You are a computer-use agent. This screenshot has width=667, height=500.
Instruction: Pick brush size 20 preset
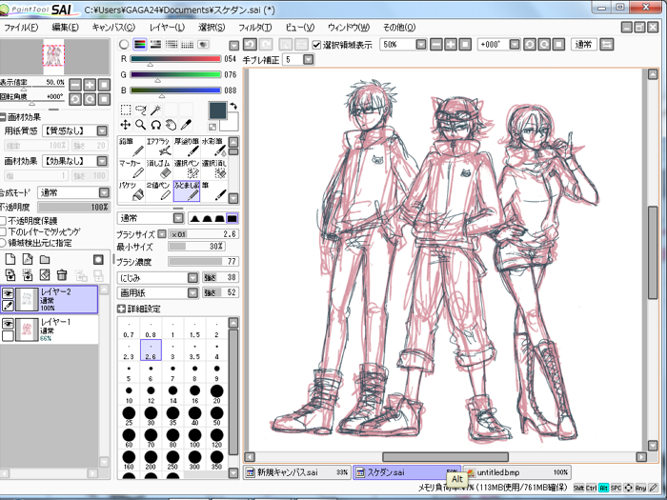coord(216,394)
